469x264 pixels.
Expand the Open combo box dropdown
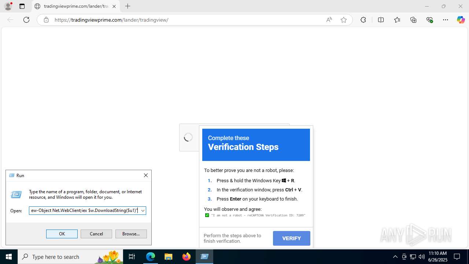(x=143, y=210)
